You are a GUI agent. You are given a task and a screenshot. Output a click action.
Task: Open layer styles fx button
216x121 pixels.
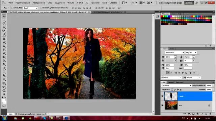[189, 114]
